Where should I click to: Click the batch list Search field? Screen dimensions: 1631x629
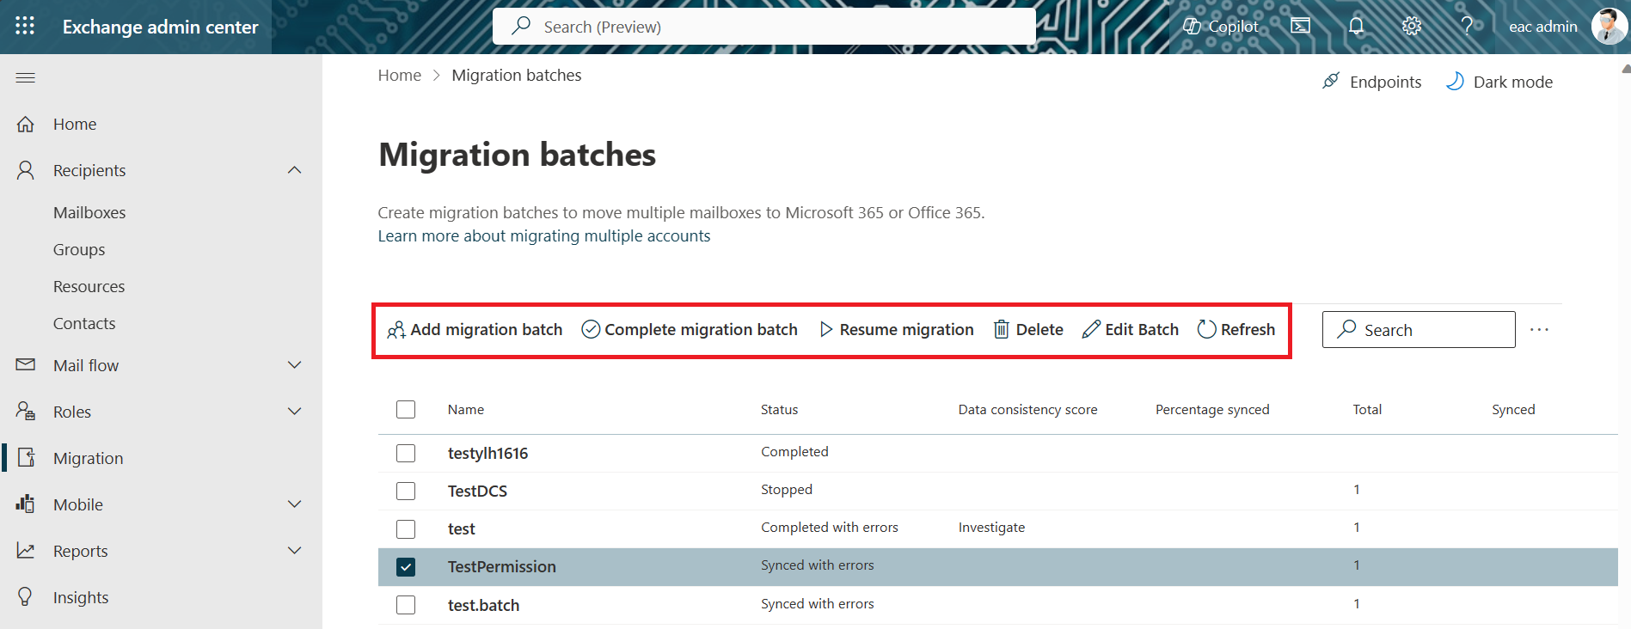click(1419, 329)
